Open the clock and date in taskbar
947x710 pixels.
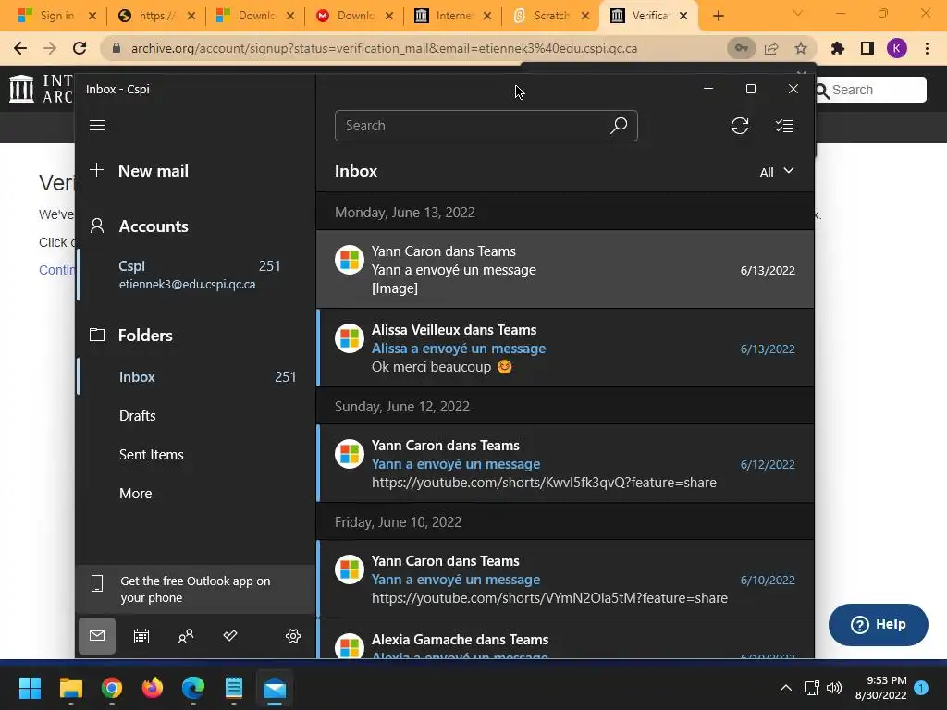click(x=880, y=688)
